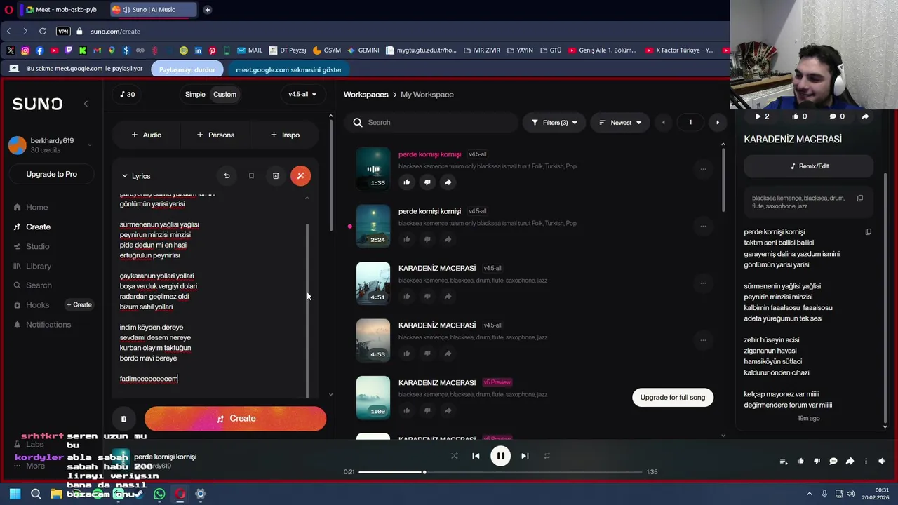The image size is (898, 505).
Task: Click the share arrow in details panel header
Action: [x=865, y=116]
